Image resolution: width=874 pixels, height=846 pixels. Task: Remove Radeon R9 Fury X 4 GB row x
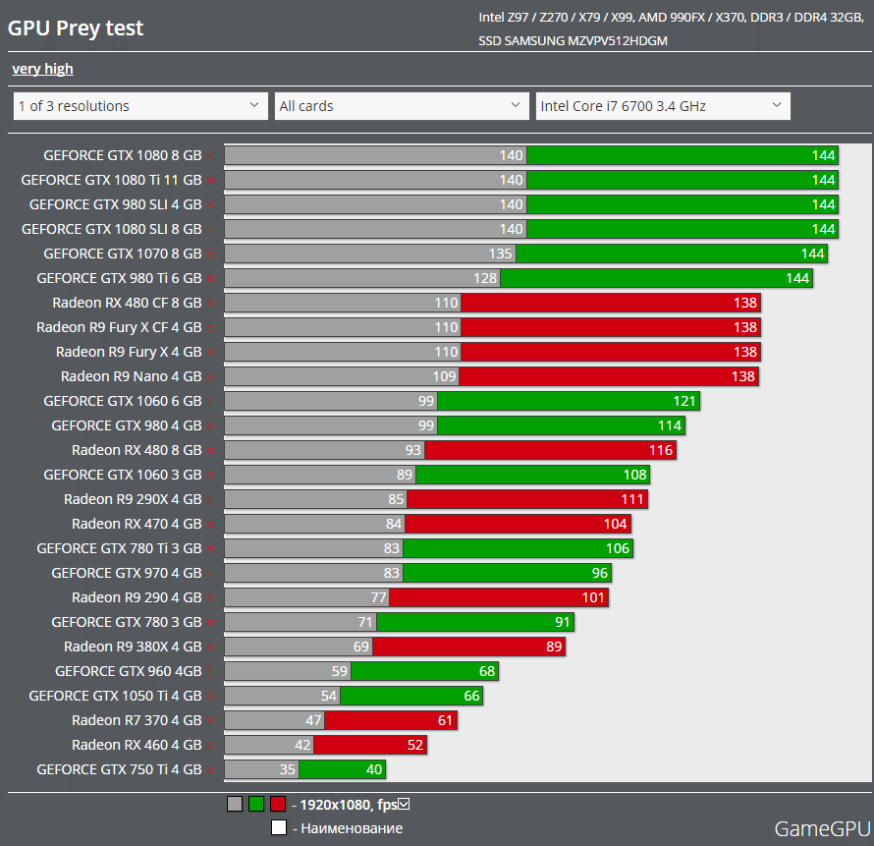[211, 353]
